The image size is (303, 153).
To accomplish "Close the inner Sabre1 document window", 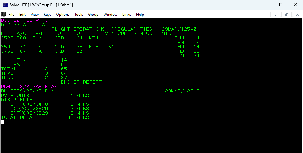I will (x=297, y=15).
